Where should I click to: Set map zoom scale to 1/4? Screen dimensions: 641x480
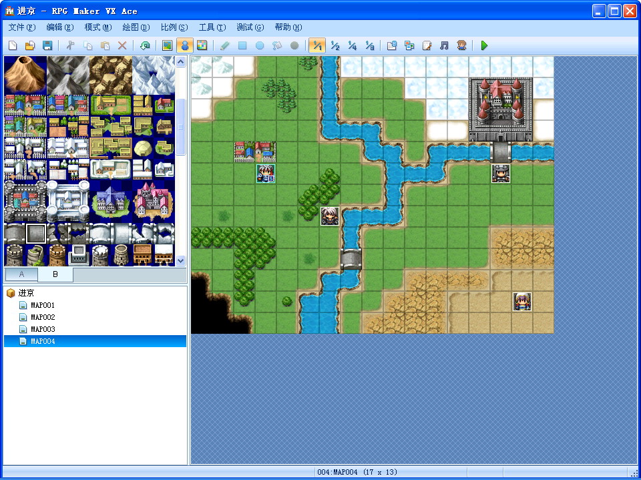(353, 45)
